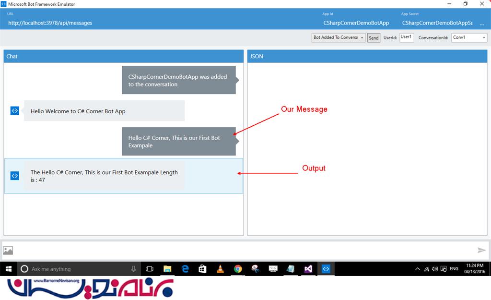The width and height of the screenshot is (491, 300).
Task: Open the Action Center notification icon
Action: [x=444, y=269]
